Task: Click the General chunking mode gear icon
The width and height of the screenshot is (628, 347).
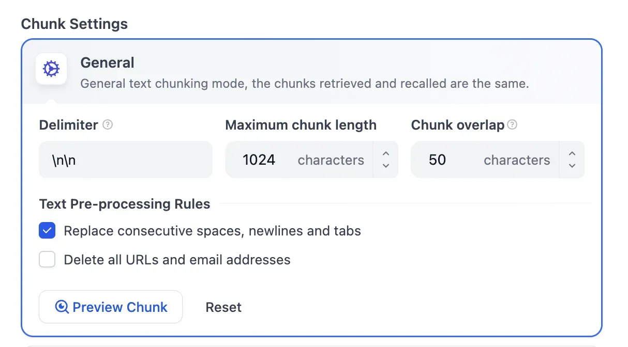Action: point(51,69)
